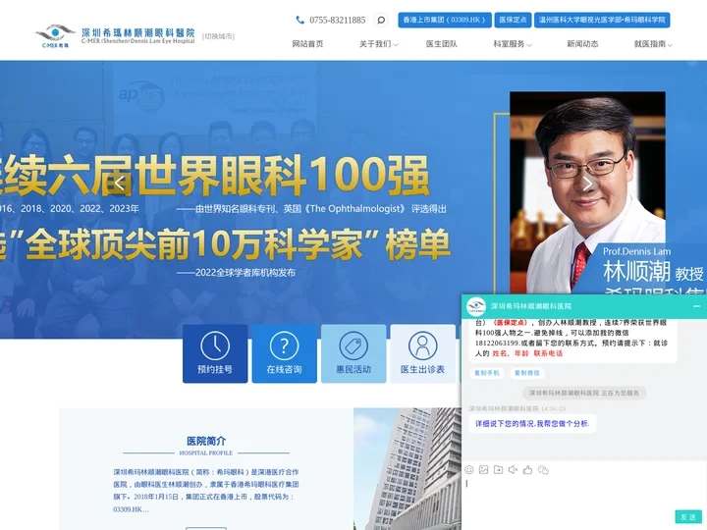The width and height of the screenshot is (707, 530).
Task: Click send file folder icon in chat
Action: point(498,470)
